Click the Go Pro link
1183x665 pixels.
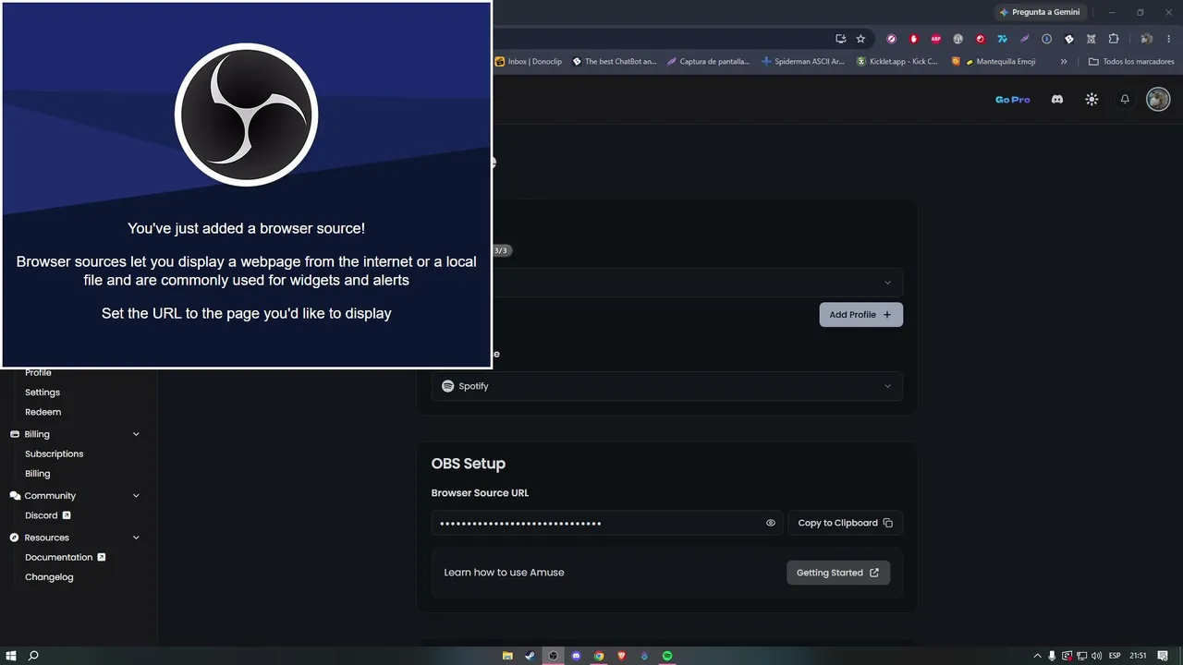[x=1012, y=100]
